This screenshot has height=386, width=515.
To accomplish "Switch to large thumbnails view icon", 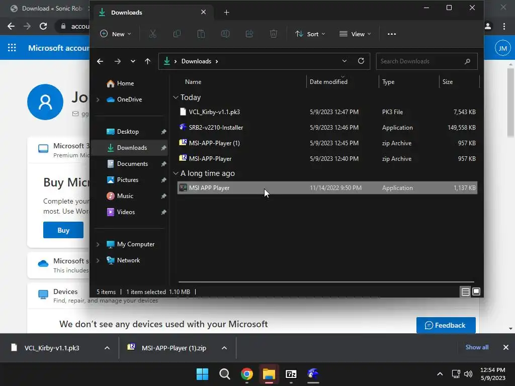I will coord(476,292).
